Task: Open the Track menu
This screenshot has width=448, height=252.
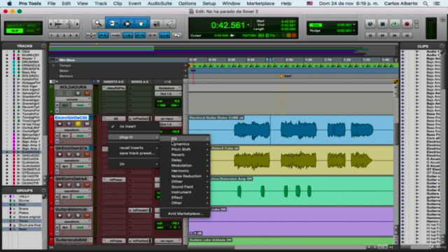Action: click(x=101, y=3)
